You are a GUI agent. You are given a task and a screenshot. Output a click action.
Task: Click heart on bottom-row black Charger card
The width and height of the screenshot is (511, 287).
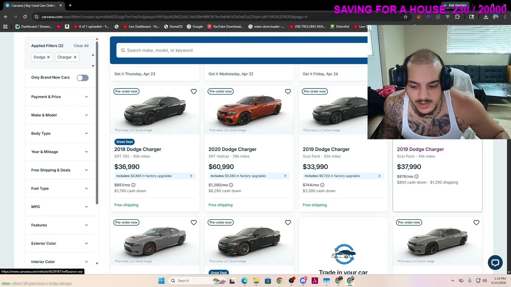(288, 222)
